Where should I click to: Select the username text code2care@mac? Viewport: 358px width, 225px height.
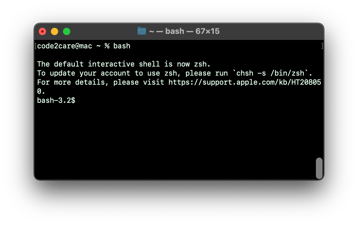pyautogui.click(x=64, y=46)
